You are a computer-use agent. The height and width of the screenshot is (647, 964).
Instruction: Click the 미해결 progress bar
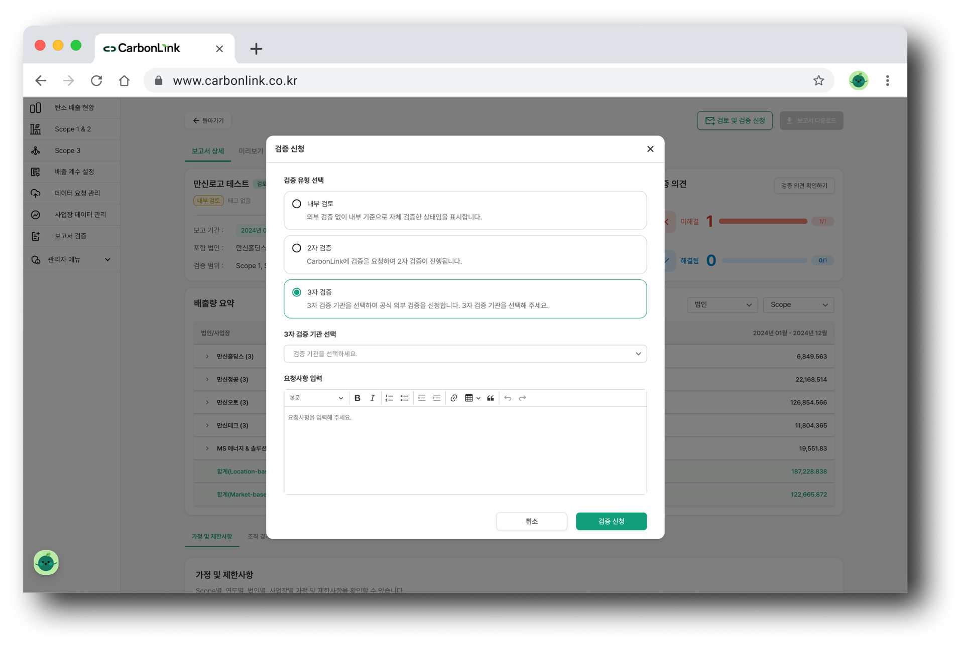[763, 221]
